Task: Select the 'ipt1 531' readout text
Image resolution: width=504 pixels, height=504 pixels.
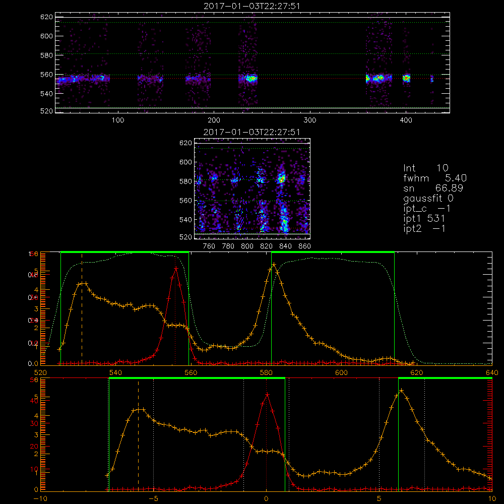Action: coord(424,219)
